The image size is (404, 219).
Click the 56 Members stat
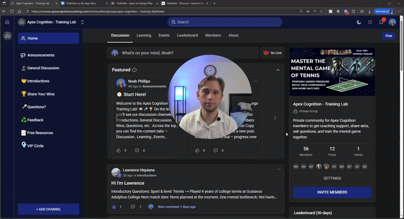(x=306, y=151)
